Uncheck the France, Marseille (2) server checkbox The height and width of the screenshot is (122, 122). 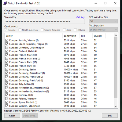coord(7,59)
